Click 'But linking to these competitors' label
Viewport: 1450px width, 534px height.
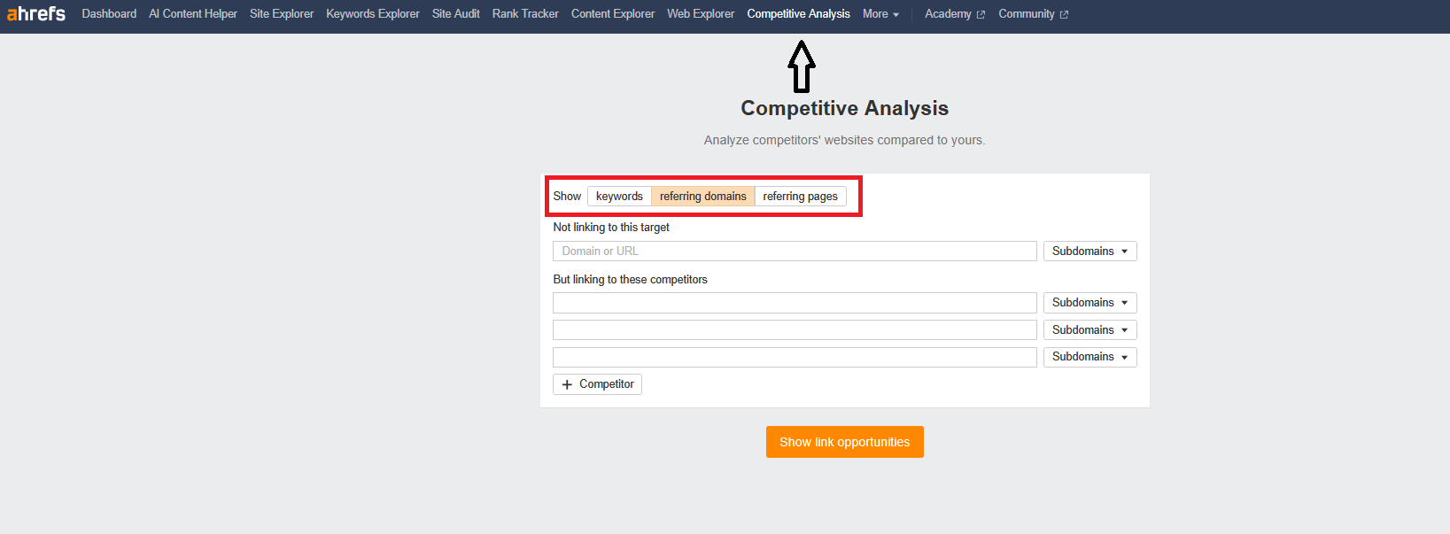(x=630, y=280)
